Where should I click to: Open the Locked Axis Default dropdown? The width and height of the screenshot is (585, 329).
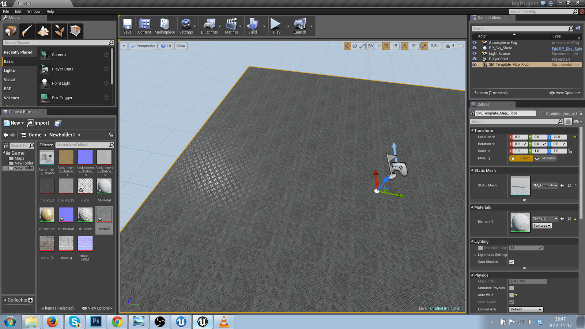pos(526,309)
